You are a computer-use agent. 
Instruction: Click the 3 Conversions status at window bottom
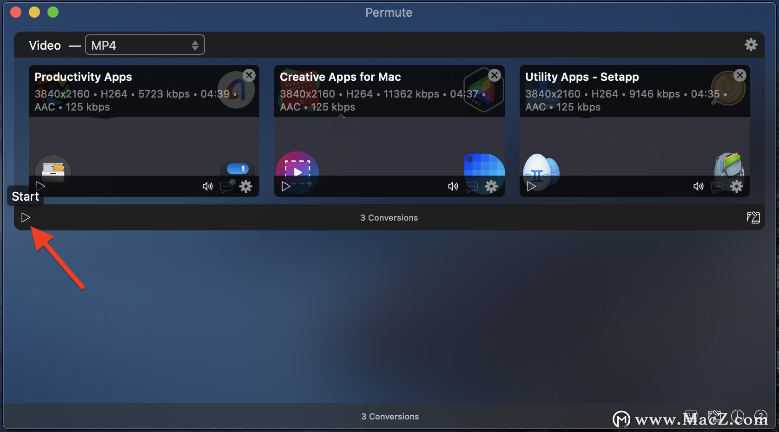tap(390, 417)
